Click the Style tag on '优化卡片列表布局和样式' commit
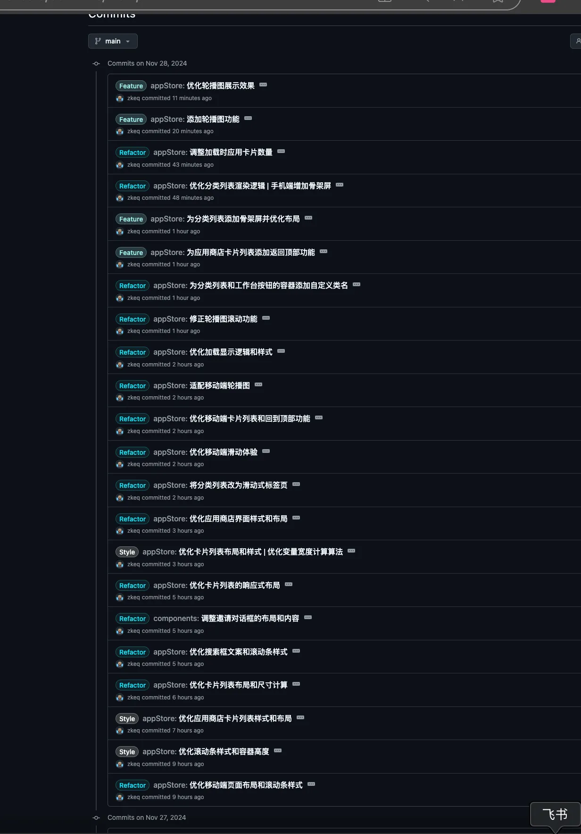Viewport: 581px width, 834px height. tap(127, 552)
